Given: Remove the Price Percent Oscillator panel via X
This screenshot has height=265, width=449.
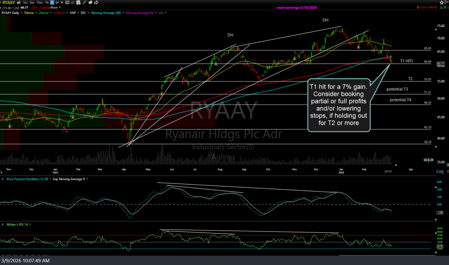Looking at the screenshot, I should (x=2, y=179).
